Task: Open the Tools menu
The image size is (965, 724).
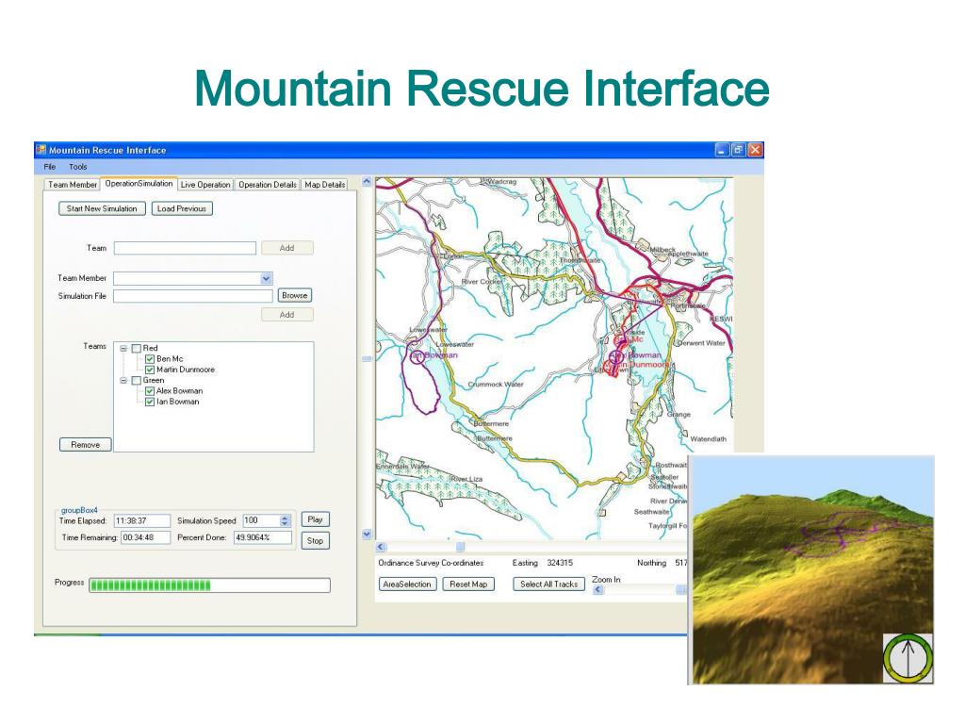Action: [77, 167]
